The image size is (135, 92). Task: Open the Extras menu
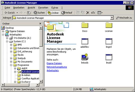[55, 8]
